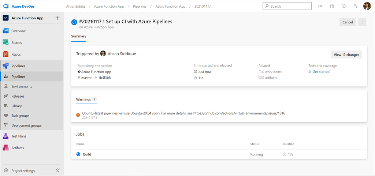Open the Overview hub icon

click(6, 31)
